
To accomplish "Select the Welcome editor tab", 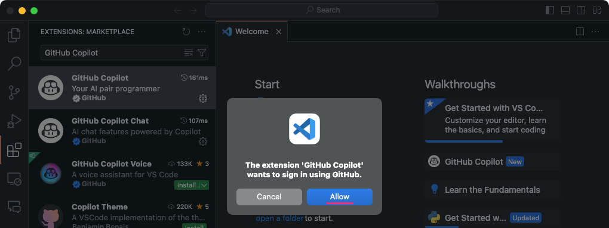I will coord(252,32).
